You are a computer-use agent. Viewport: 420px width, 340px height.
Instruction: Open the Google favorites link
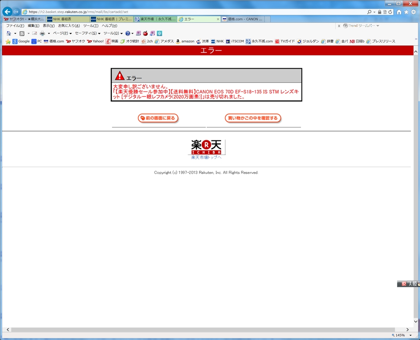[x=21, y=41]
